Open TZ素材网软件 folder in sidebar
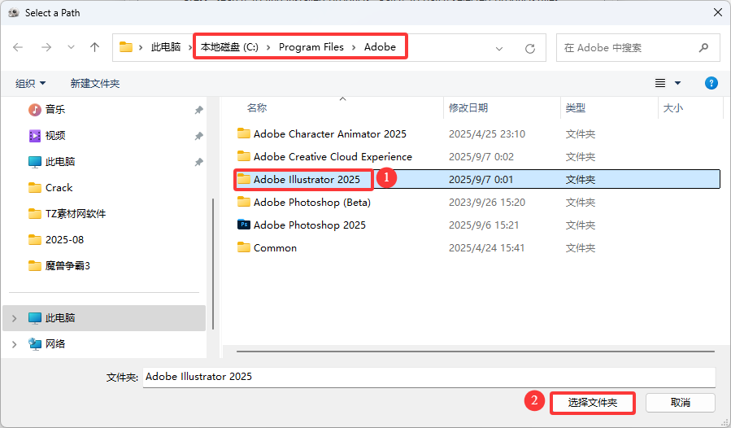Viewport: 731px width, 428px height. (76, 214)
